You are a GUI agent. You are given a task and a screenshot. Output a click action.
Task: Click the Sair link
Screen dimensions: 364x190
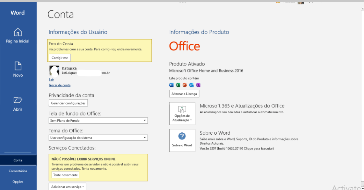pyautogui.click(x=51, y=80)
